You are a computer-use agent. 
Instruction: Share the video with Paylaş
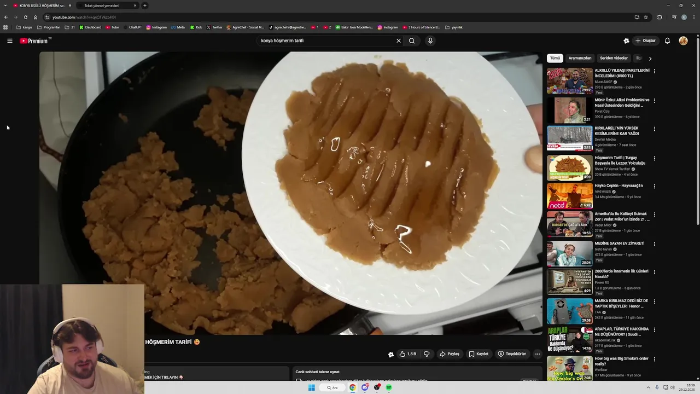point(449,354)
